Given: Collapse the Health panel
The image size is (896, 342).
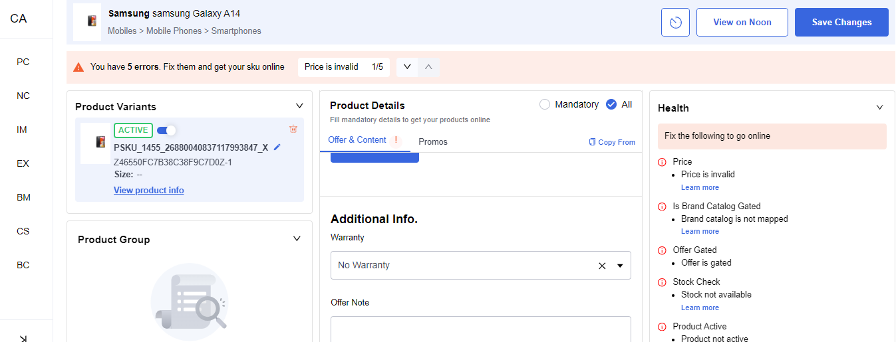Looking at the screenshot, I should click(x=879, y=107).
